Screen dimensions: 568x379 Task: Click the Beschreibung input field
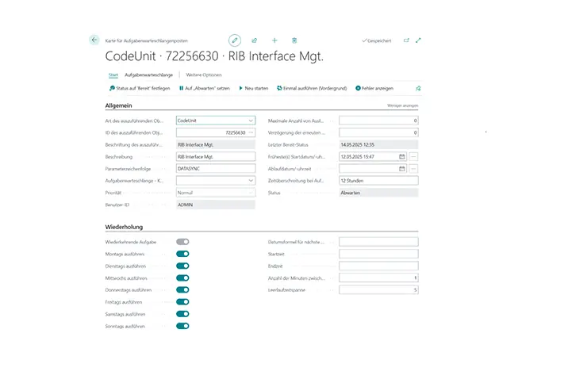coord(216,157)
